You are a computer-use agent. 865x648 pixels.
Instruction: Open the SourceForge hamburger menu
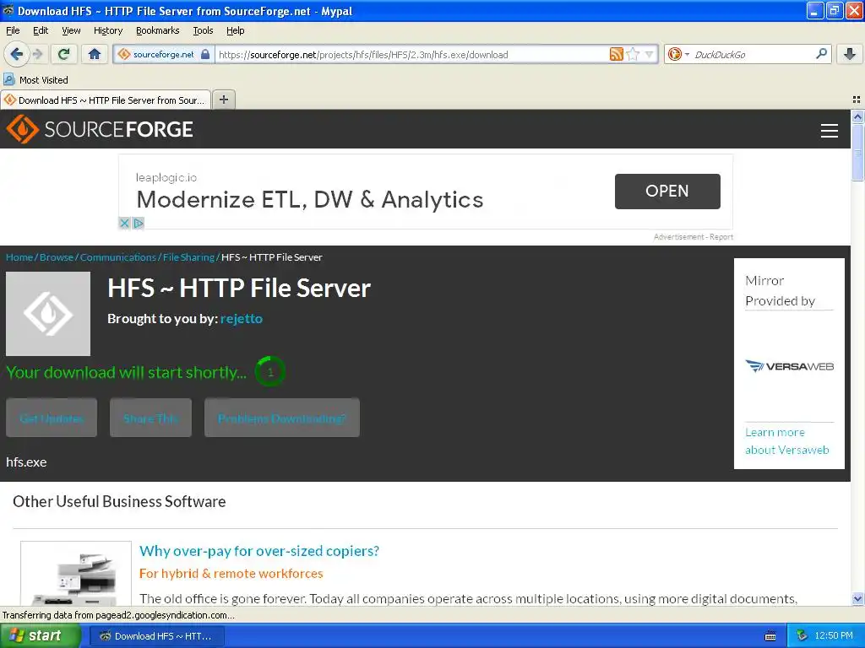830,131
